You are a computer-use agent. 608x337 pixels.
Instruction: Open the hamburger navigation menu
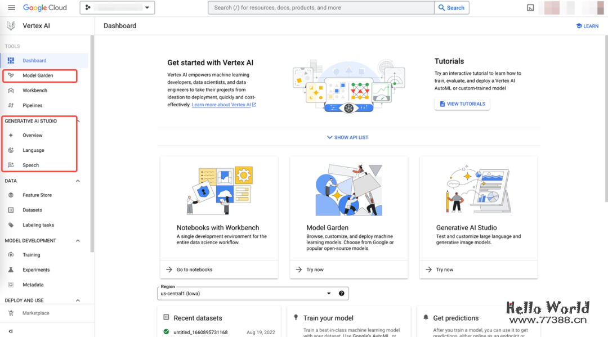coord(11,8)
